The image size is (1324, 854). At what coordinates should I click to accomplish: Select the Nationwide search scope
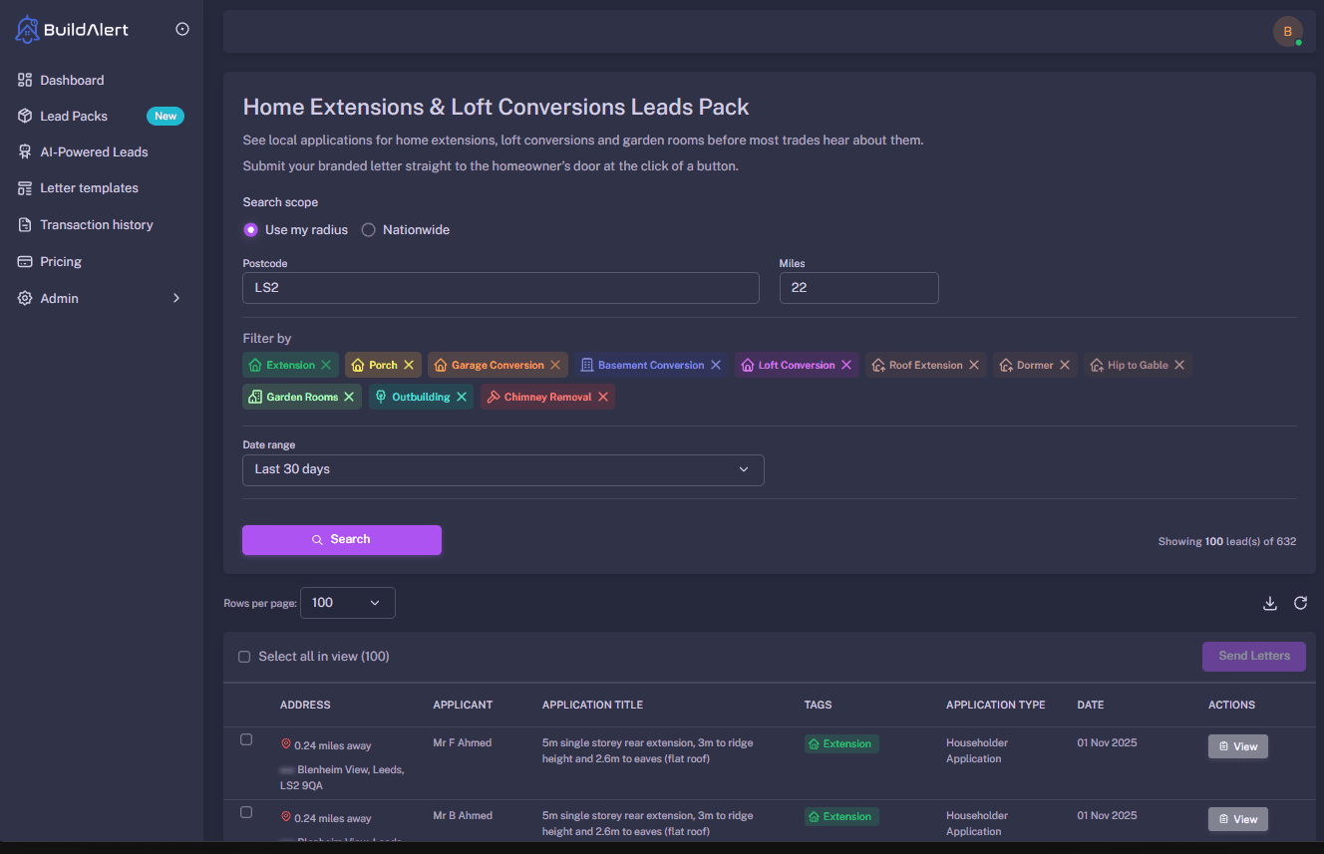[369, 229]
